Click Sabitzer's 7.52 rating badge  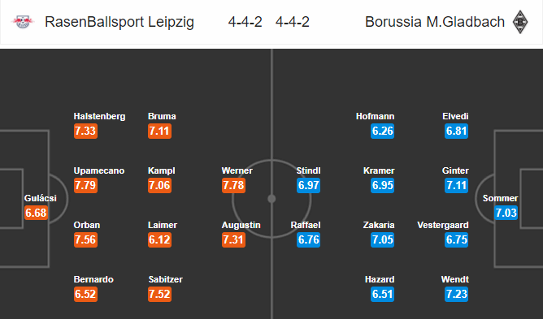(x=159, y=294)
